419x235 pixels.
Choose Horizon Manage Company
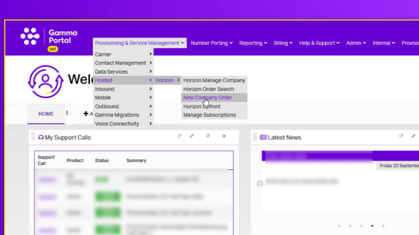(x=214, y=80)
